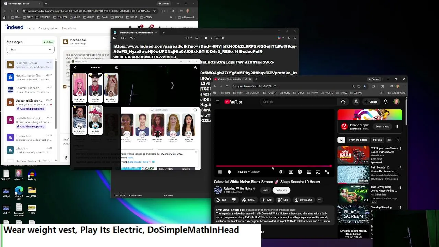Select the 'For you' chip
The width and height of the screenshot is (439, 247).
378,140
